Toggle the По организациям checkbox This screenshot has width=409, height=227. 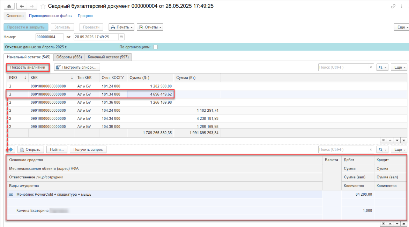[x=155, y=47]
